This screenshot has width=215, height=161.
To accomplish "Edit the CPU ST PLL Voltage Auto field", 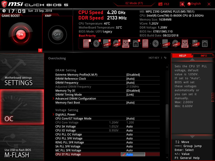I will 133,154.
